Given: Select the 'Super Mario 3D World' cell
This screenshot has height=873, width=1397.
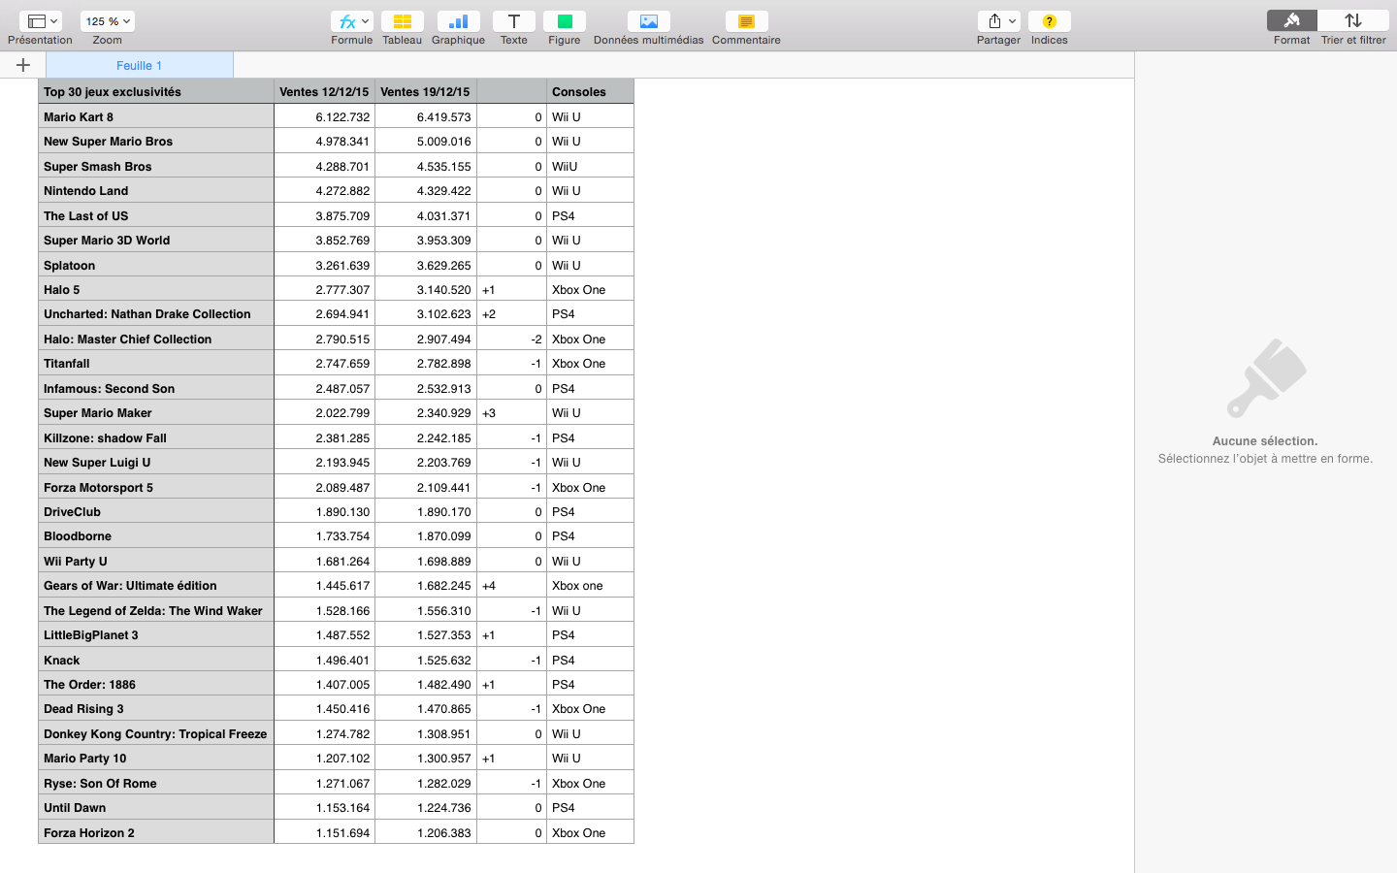Looking at the screenshot, I should 156,241.
